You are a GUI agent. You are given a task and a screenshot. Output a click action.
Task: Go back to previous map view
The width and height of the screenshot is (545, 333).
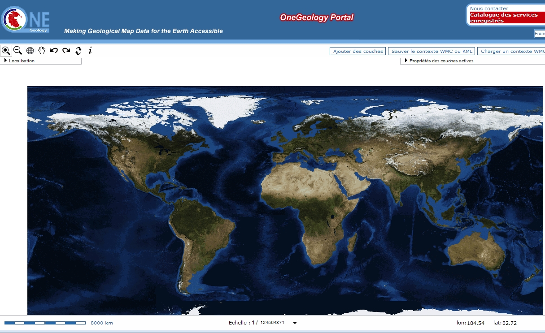pyautogui.click(x=54, y=51)
